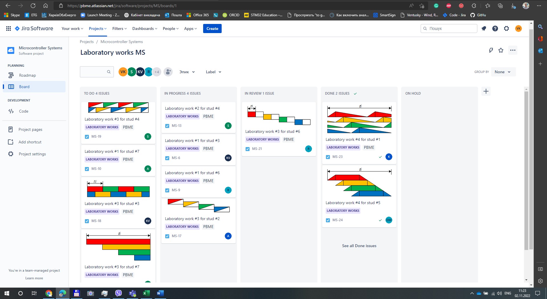Click See all Done issues link
The image size is (547, 299).
[359, 246]
